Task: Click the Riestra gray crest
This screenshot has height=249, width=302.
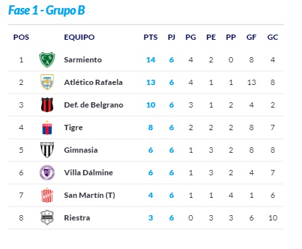Action: pos(47,218)
